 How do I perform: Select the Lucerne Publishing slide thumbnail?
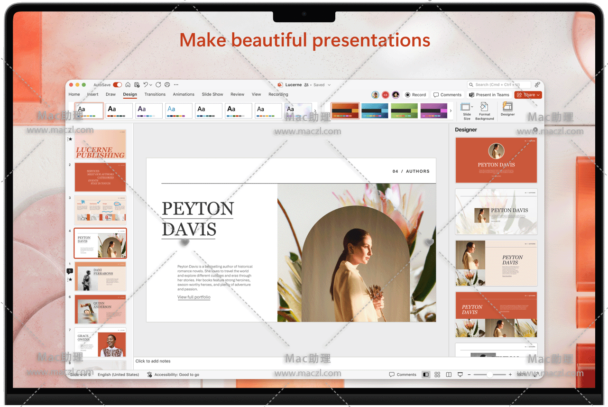click(x=101, y=144)
